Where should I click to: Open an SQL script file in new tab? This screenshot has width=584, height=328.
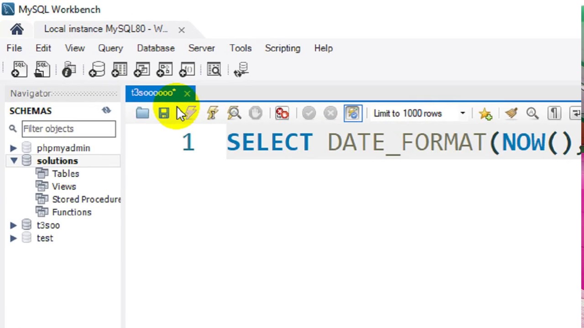tap(42, 69)
